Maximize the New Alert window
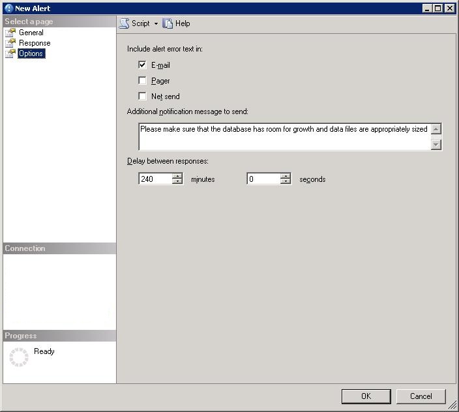Image resolution: width=459 pixels, height=412 pixels. pyautogui.click(x=438, y=8)
